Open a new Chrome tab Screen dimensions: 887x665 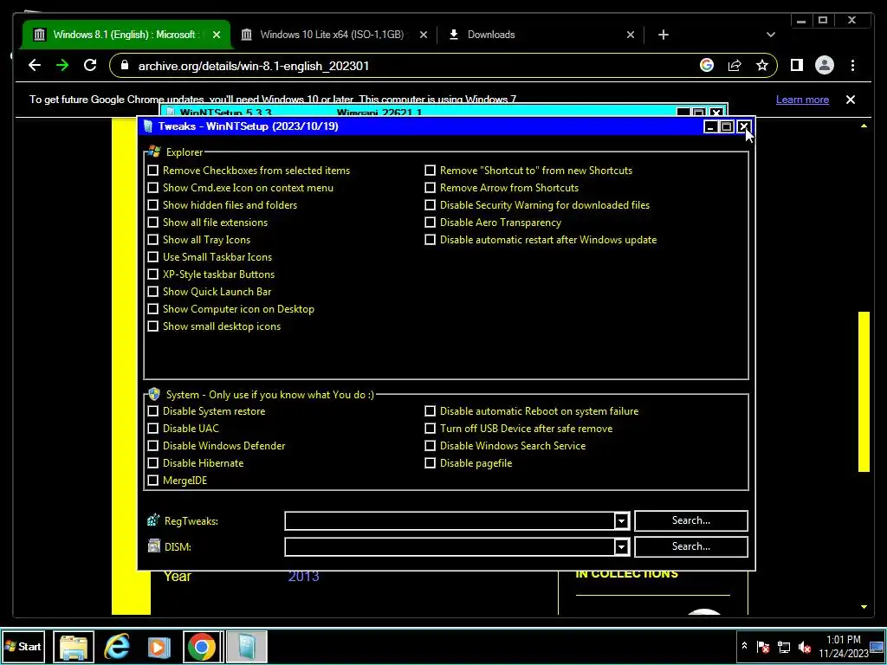coord(663,35)
